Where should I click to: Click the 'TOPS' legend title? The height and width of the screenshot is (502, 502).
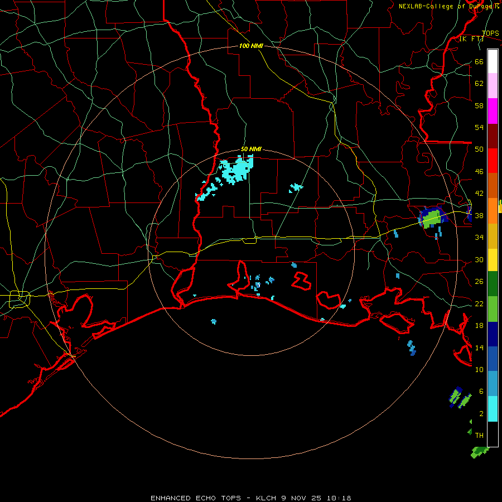click(490, 33)
